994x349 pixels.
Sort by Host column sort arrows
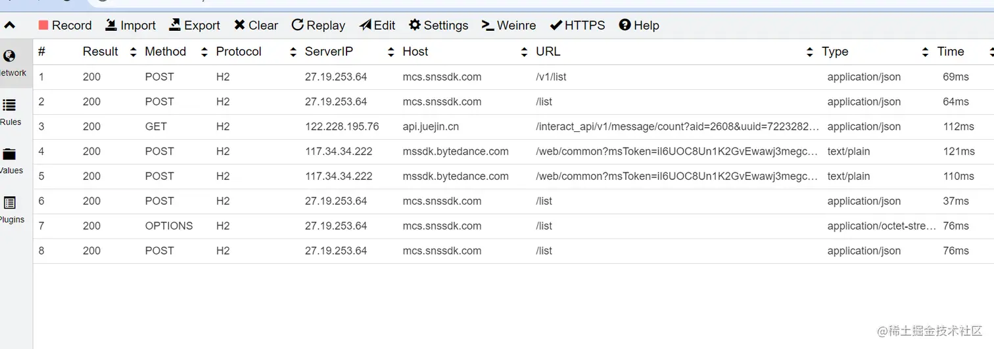[x=524, y=52]
